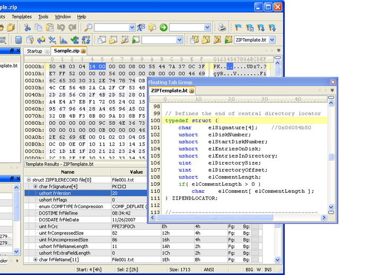Click the Run Template play icon

[228, 40]
